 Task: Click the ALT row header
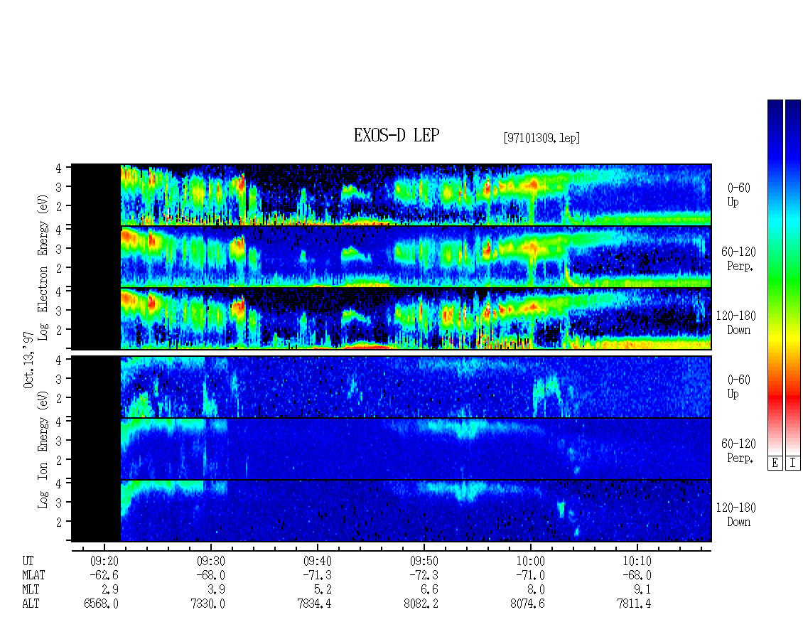(x=31, y=604)
